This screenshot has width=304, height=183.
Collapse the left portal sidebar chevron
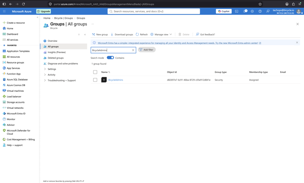(x=38, y=18)
